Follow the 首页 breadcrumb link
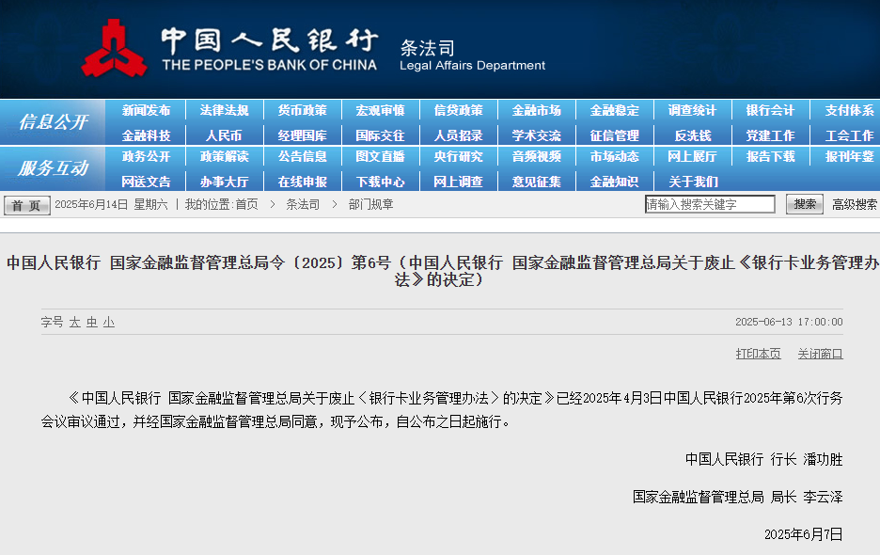880x555 pixels. (x=246, y=204)
